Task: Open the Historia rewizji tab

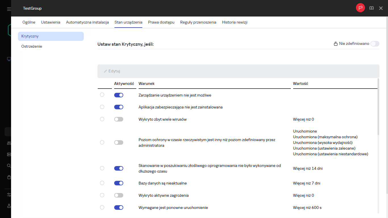Action: [x=235, y=22]
